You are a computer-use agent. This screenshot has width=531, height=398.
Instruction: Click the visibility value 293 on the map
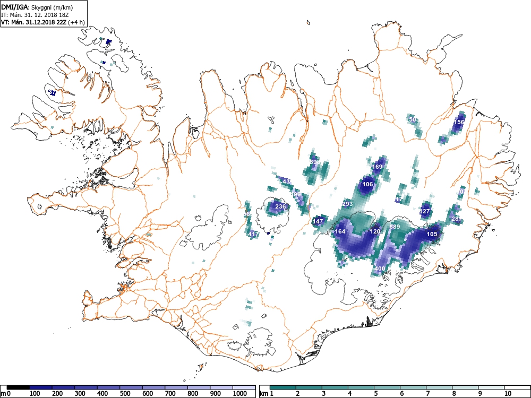tap(347, 204)
